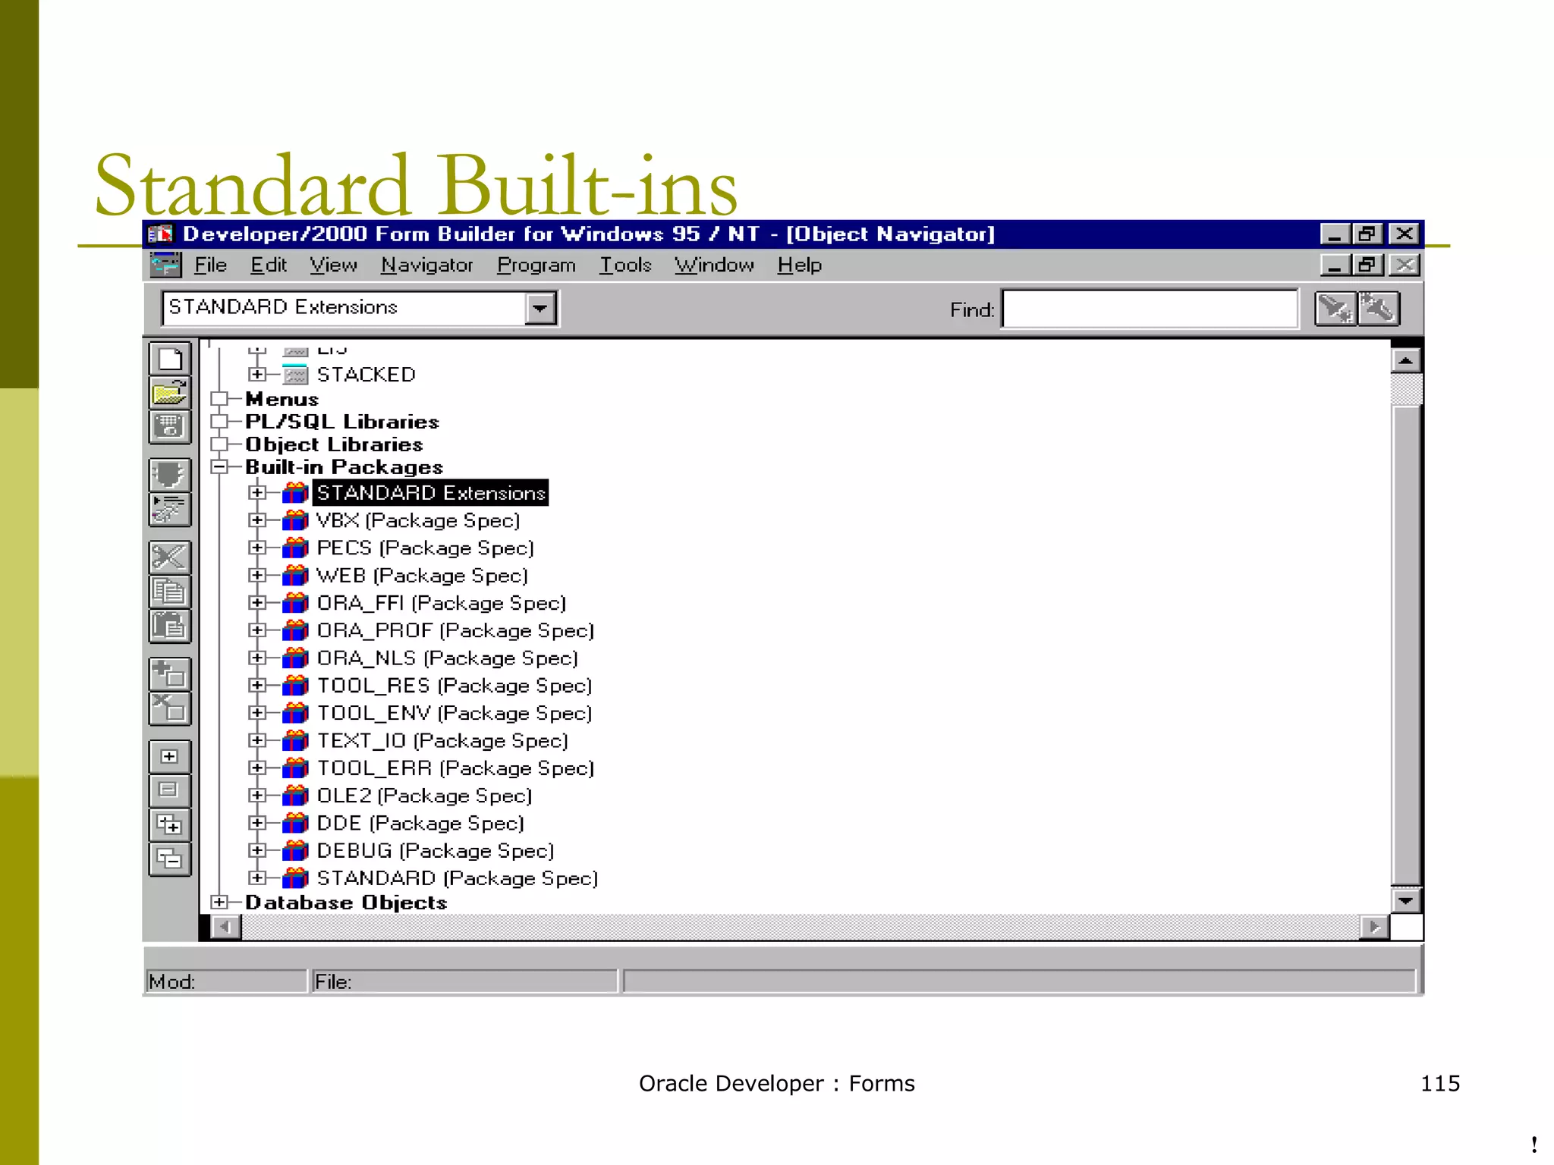This screenshot has width=1554, height=1165.
Task: Click the Delete object toolbar icon
Action: point(169,708)
